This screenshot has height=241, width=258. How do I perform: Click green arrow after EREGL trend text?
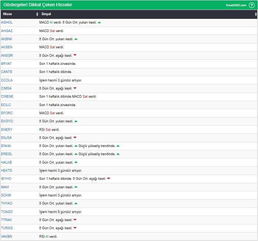[x=118, y=154]
